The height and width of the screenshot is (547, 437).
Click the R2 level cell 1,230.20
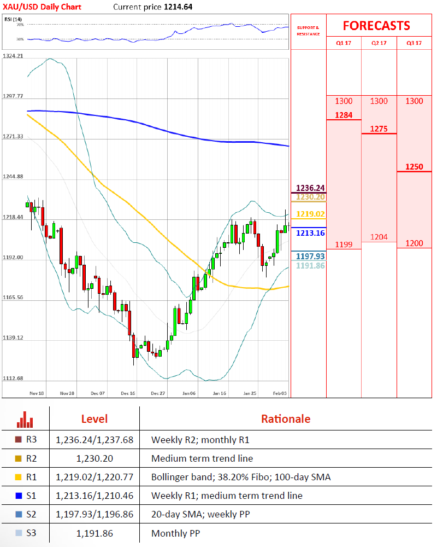[95, 458]
